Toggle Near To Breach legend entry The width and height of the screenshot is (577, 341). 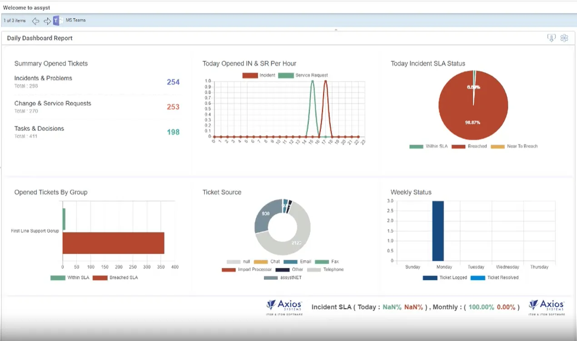pyautogui.click(x=514, y=146)
